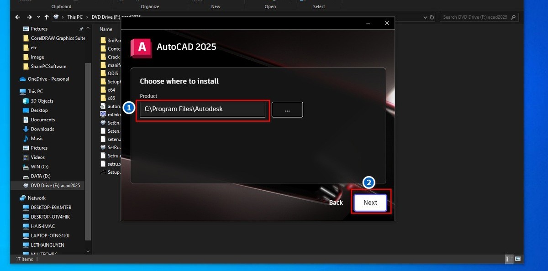This screenshot has width=548, height=271.
Task: Click the install path field C:\Program Files\Autodesk
Action: pos(202,109)
